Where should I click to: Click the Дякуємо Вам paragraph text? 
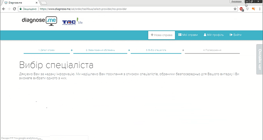129,76
